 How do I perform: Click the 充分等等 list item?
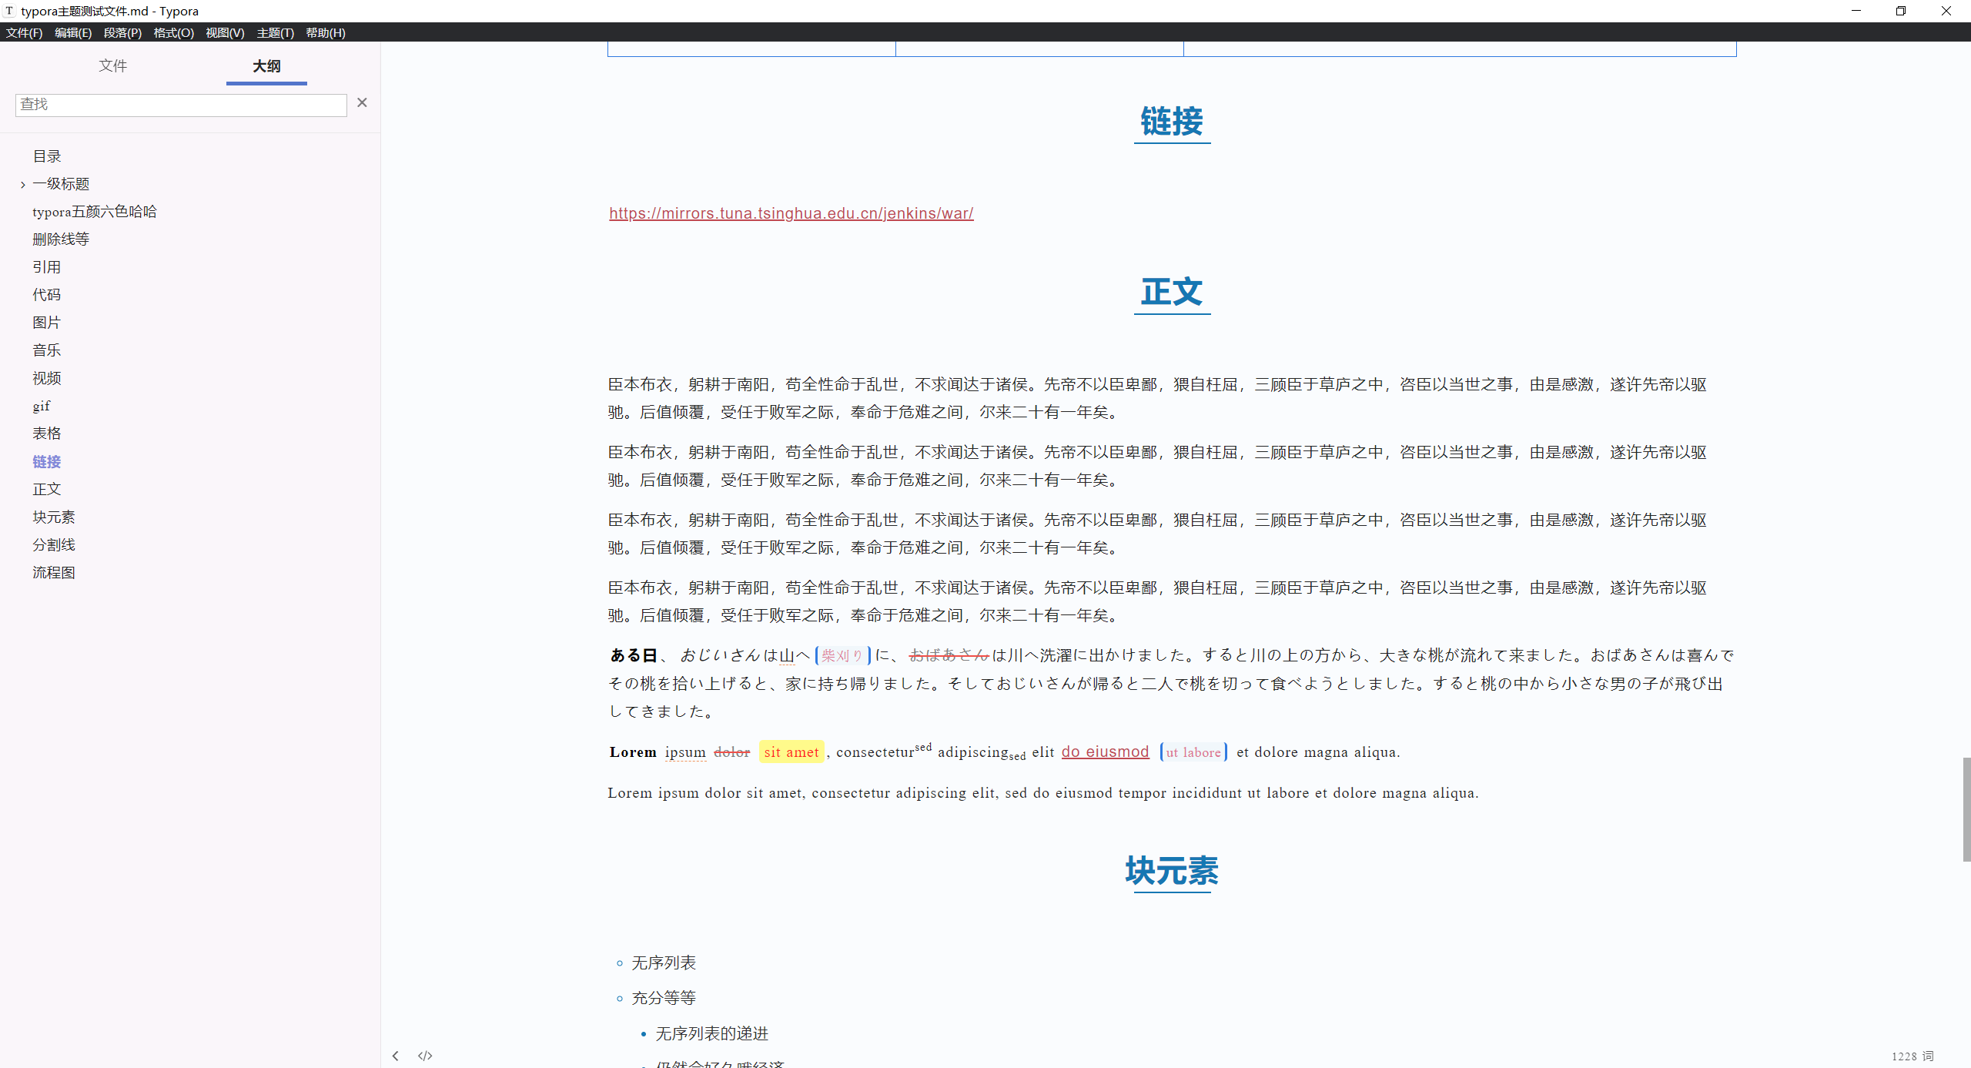coord(664,998)
